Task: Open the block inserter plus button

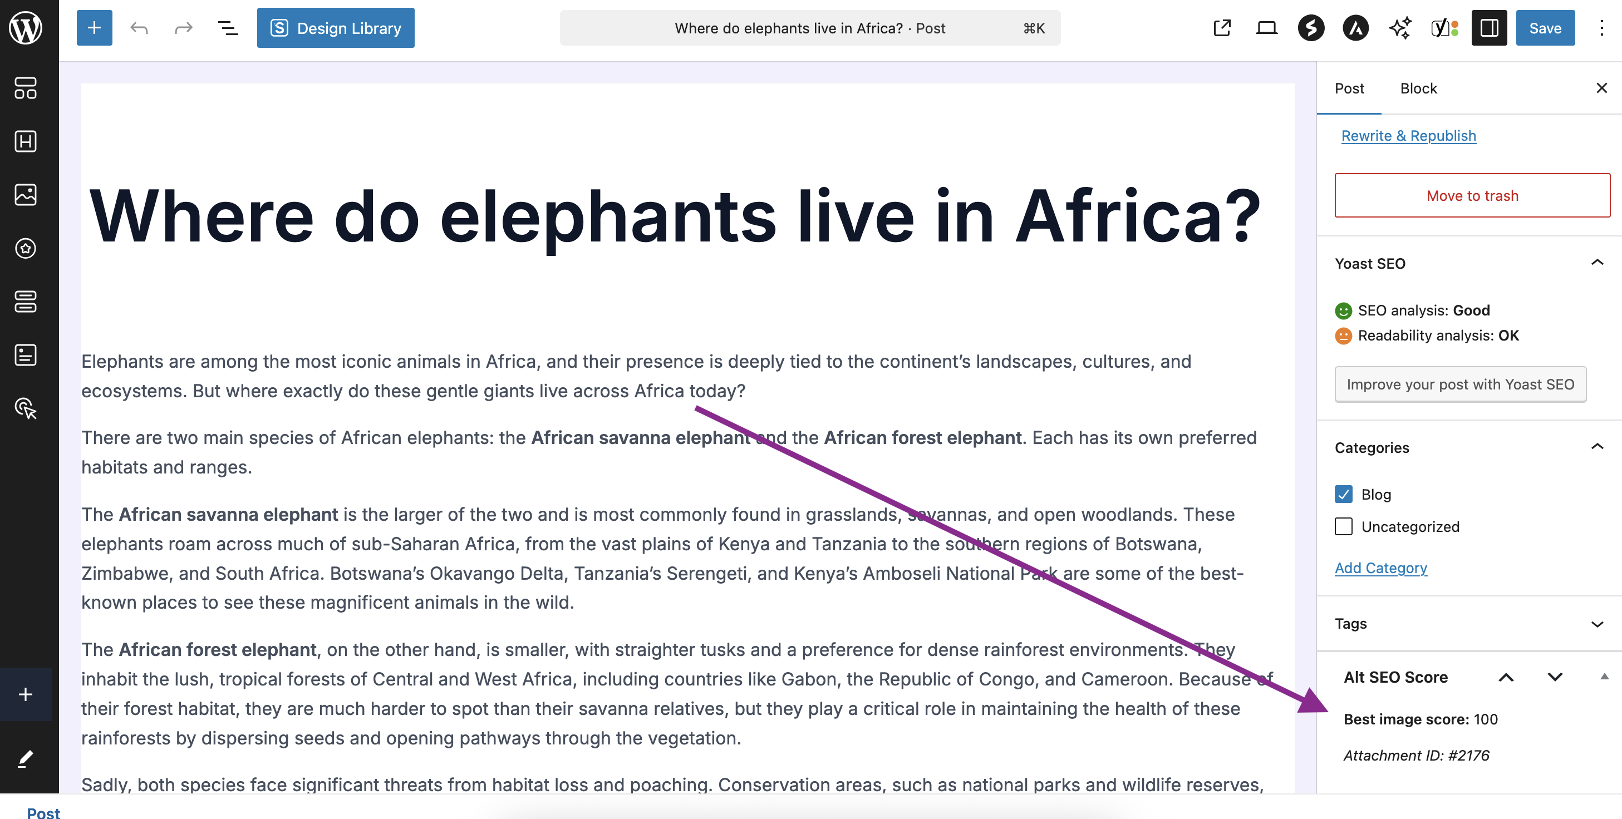Action: (x=95, y=28)
